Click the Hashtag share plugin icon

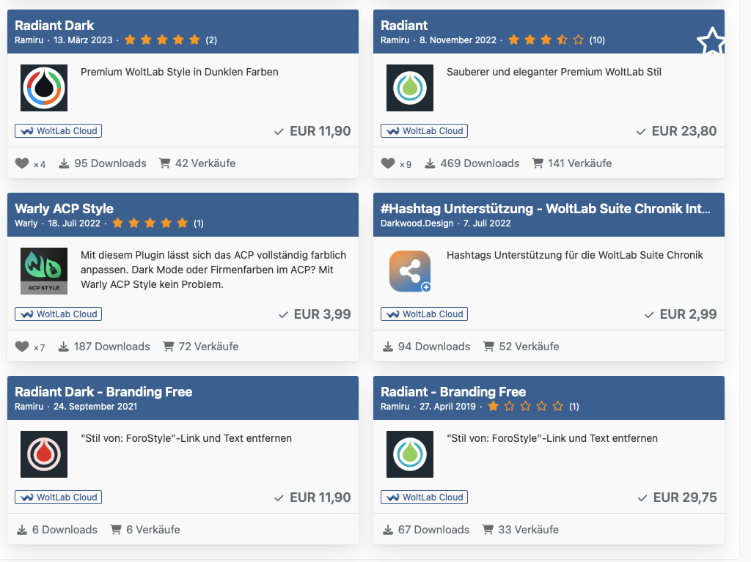point(409,271)
